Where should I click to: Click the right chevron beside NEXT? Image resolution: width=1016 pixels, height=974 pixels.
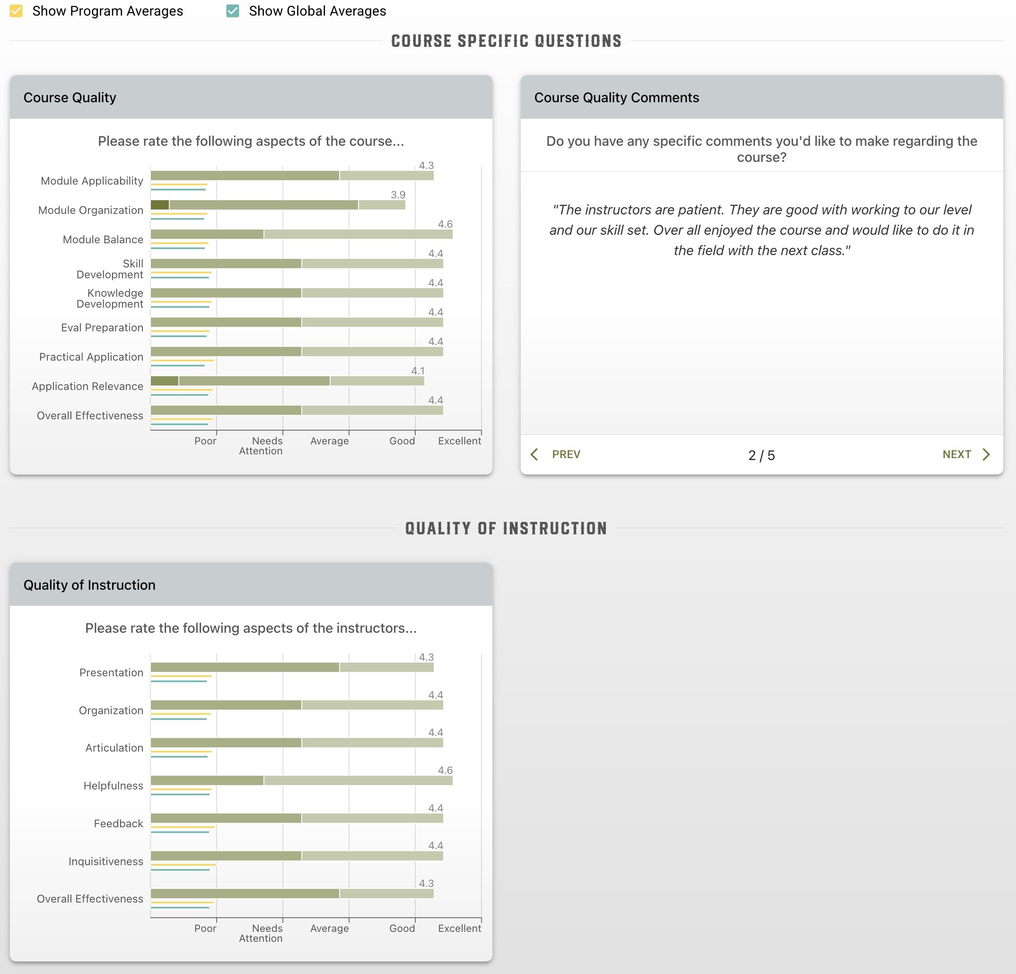(x=986, y=454)
